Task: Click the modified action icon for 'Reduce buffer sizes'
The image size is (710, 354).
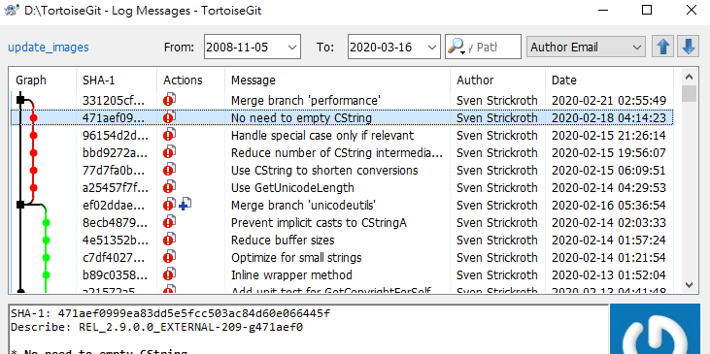Action: (x=169, y=240)
